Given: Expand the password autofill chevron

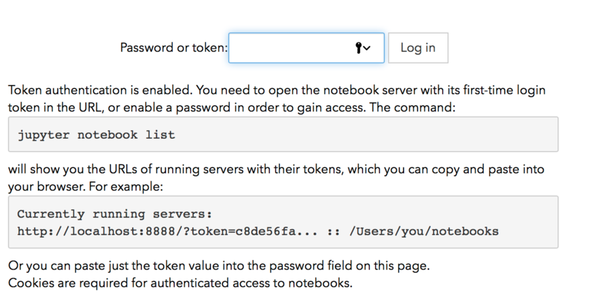Looking at the screenshot, I should coord(367,48).
